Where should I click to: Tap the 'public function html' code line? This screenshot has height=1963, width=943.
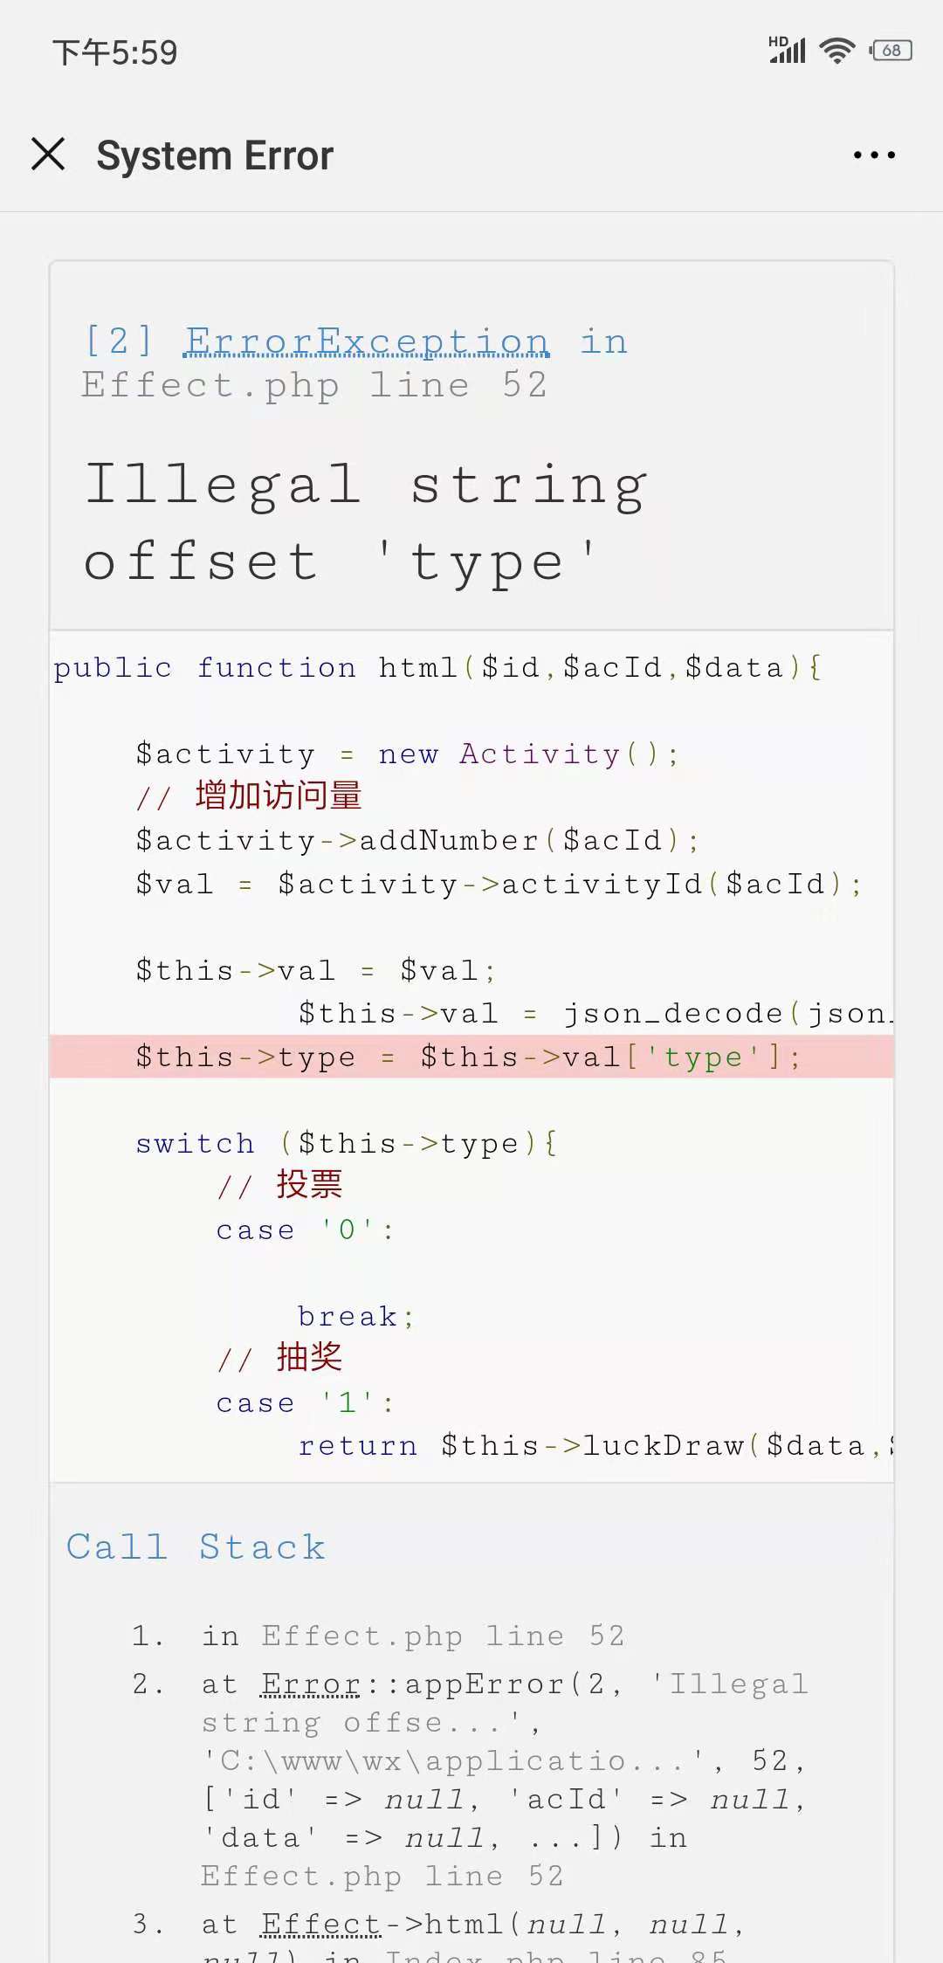point(437,668)
